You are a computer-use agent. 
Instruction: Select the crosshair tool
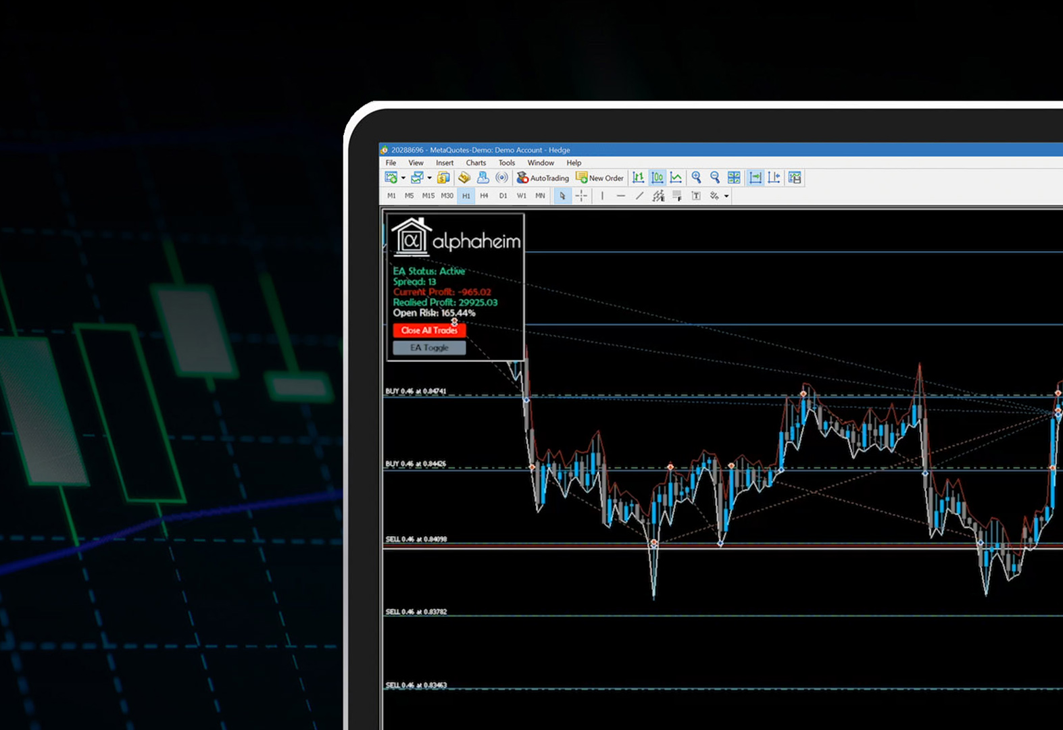(581, 196)
